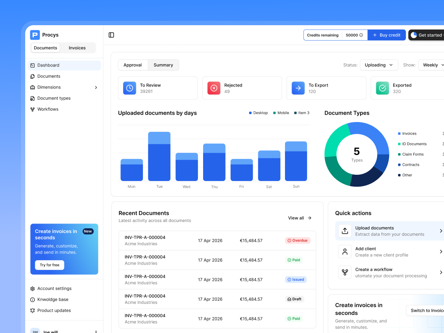Switch to the Documents mode tab
This screenshot has height=333, width=444.
point(46,48)
